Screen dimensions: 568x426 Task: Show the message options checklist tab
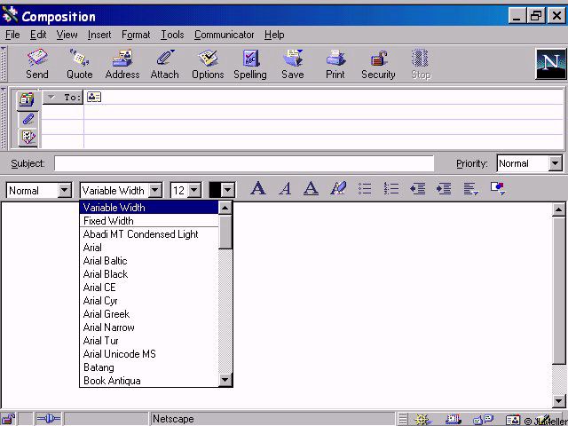point(28,137)
